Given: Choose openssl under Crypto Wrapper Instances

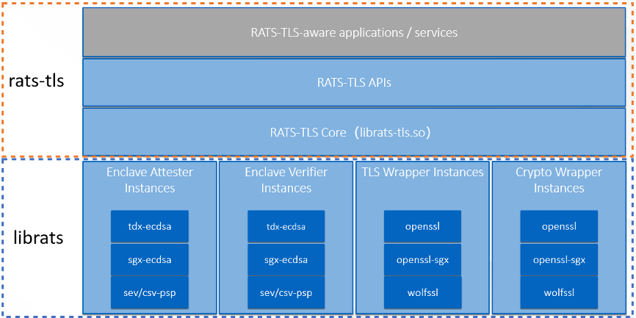Looking at the screenshot, I should (x=560, y=226).
